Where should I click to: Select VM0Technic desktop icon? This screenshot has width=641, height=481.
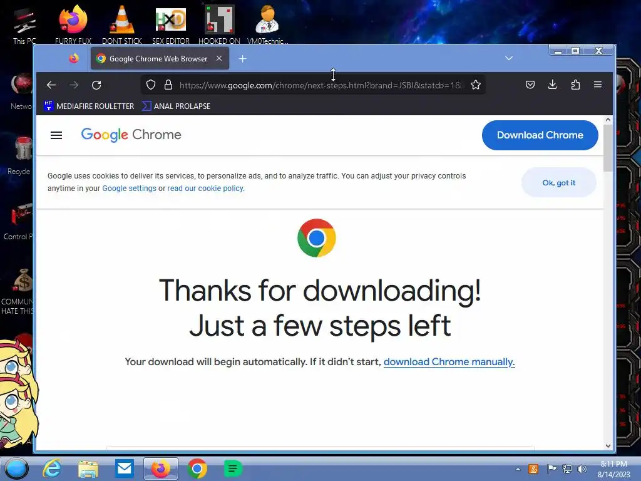(x=268, y=25)
